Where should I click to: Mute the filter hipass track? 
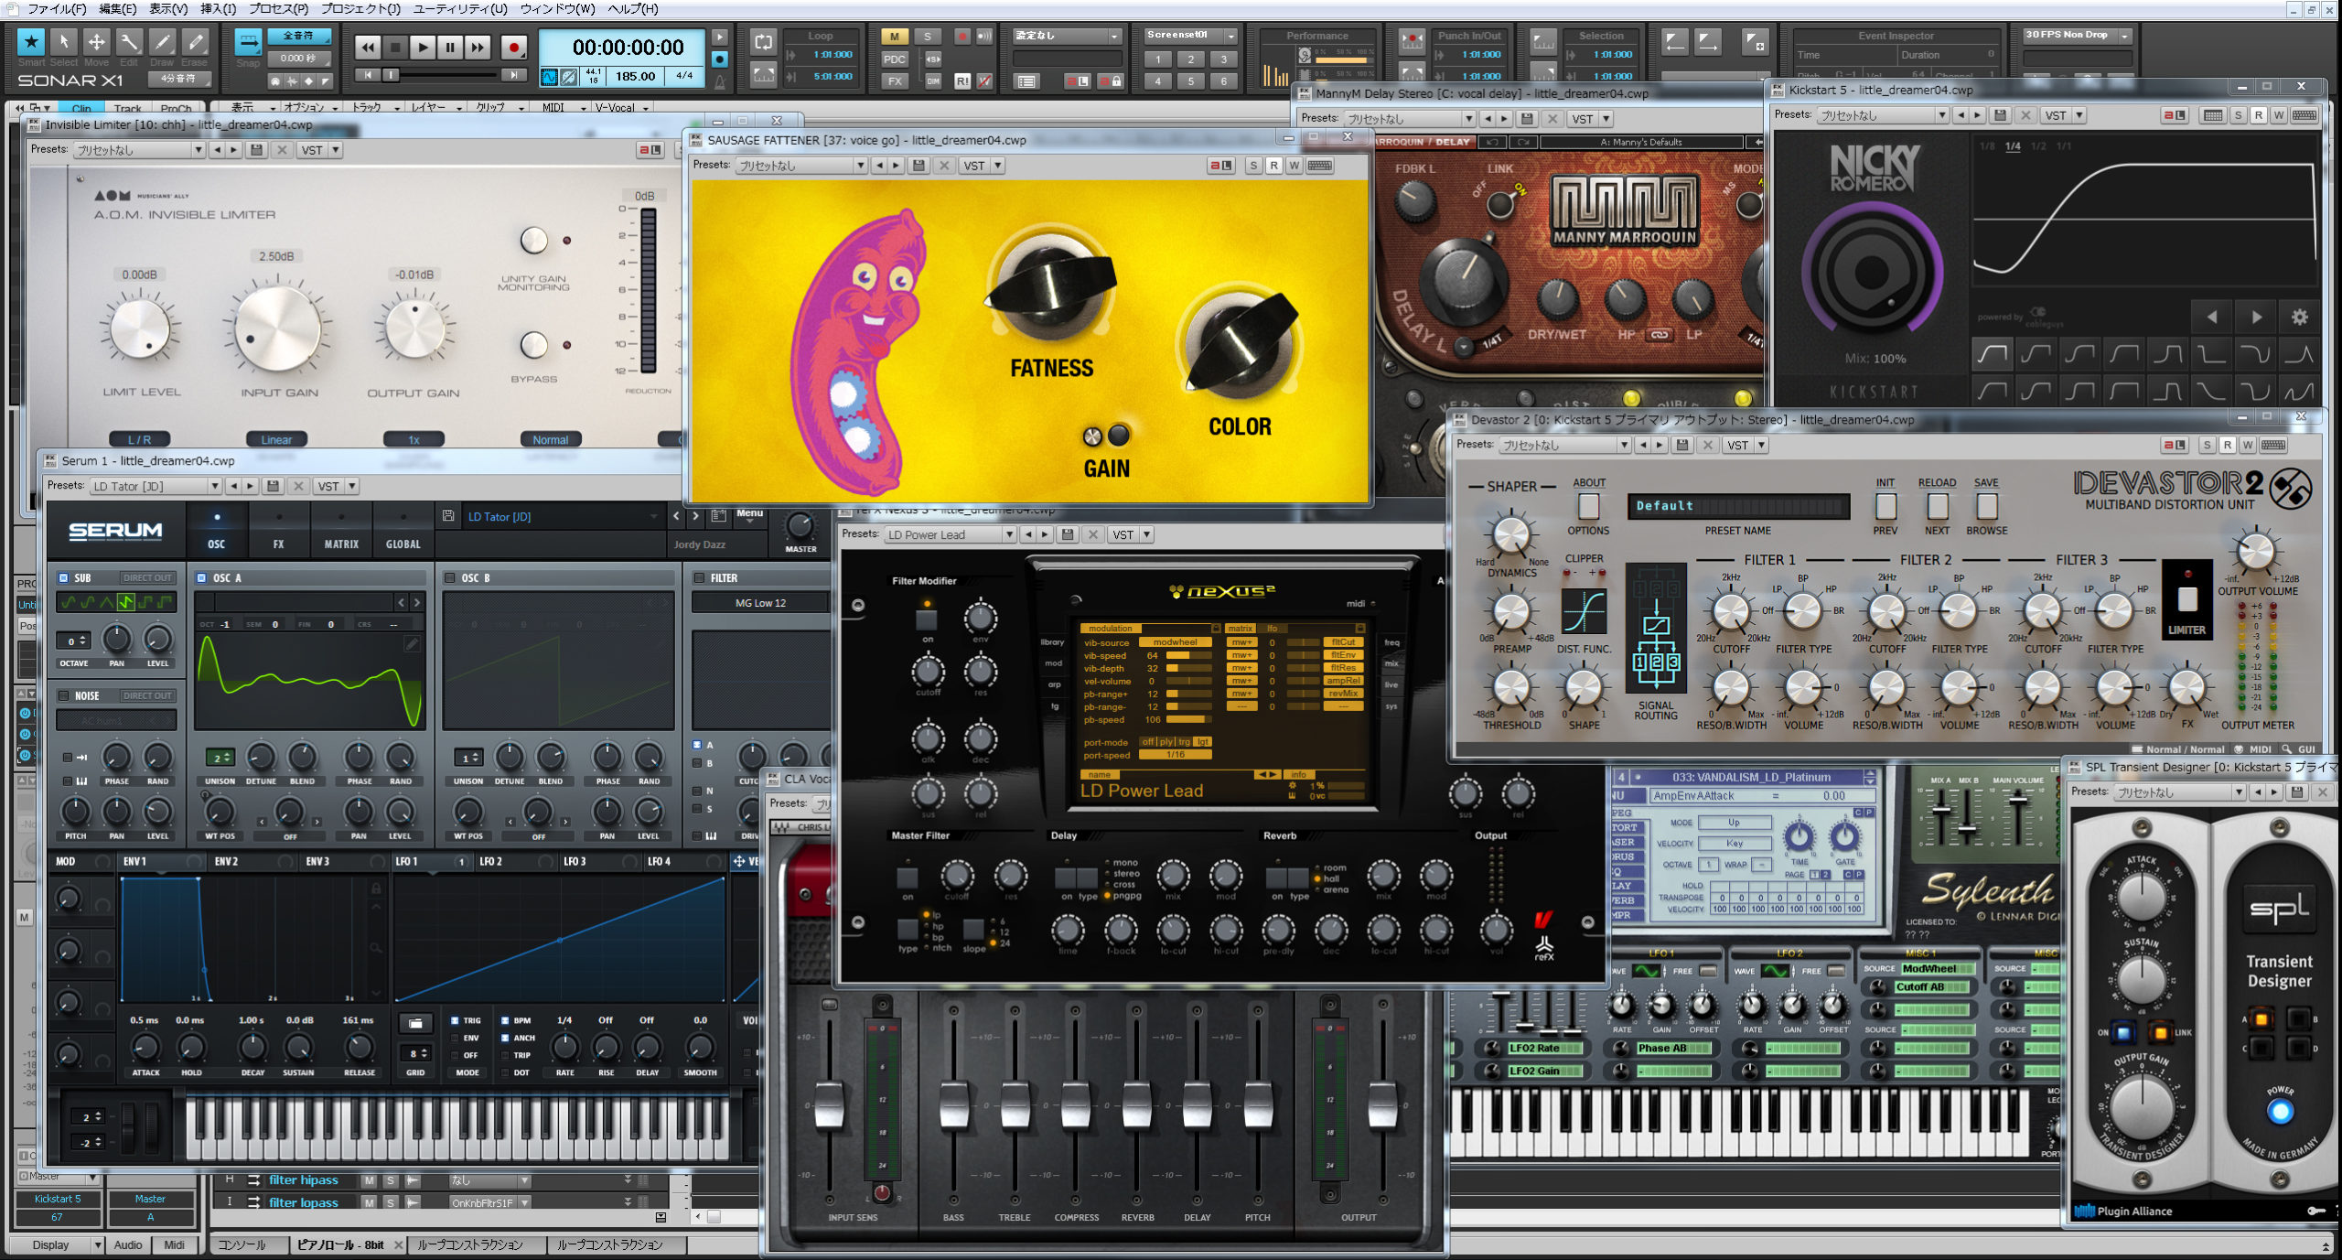pyautogui.click(x=369, y=1180)
